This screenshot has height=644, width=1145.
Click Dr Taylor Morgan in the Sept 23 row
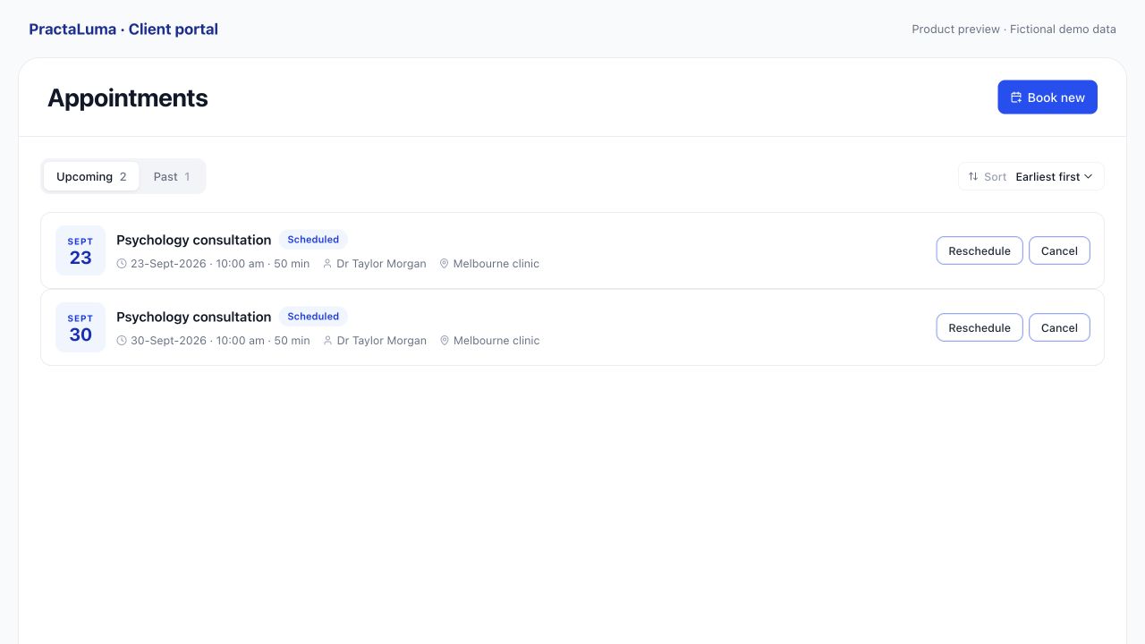click(x=382, y=264)
